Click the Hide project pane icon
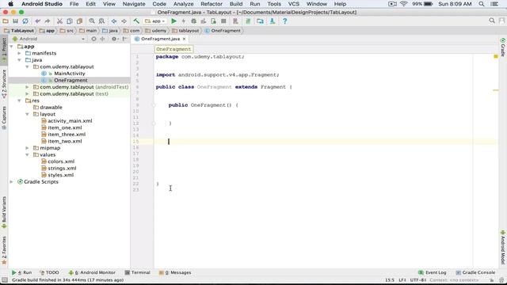Viewport: 507px width, 285px height. point(125,39)
